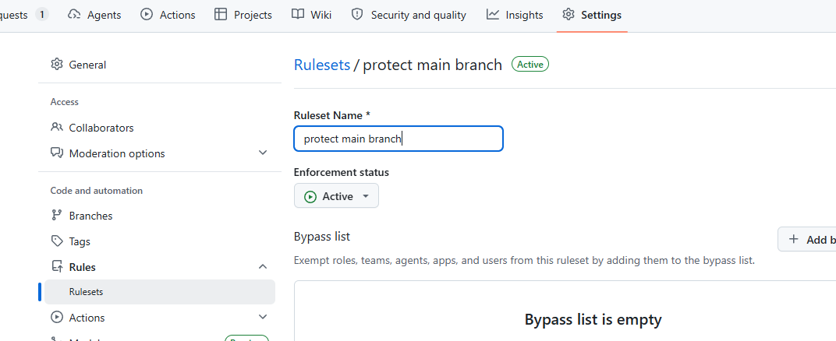The width and height of the screenshot is (836, 341).
Task: Click the Actions play icon in top nav
Action: 147,15
